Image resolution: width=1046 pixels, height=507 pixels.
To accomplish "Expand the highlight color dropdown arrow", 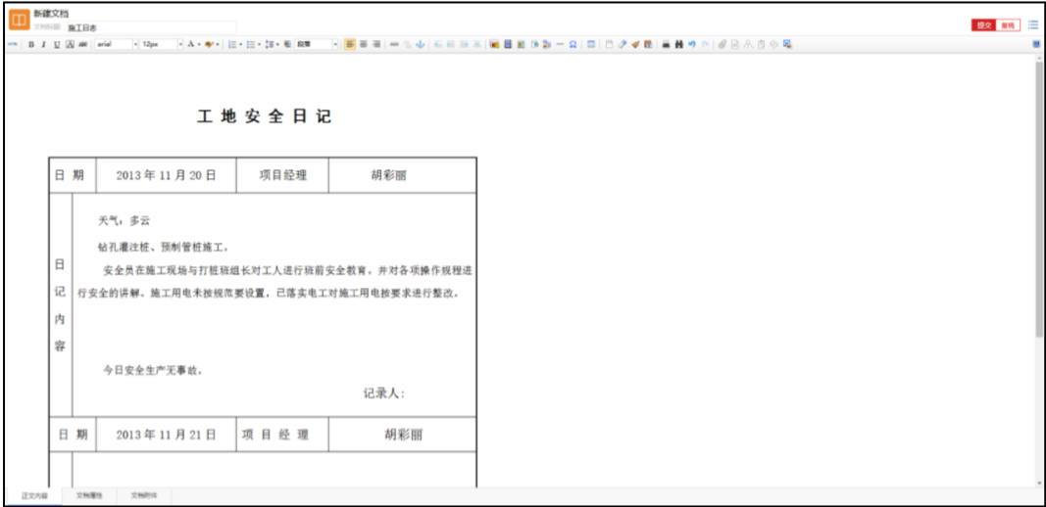I will [x=218, y=45].
